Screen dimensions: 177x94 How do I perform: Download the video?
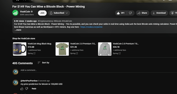coord(159,13)
